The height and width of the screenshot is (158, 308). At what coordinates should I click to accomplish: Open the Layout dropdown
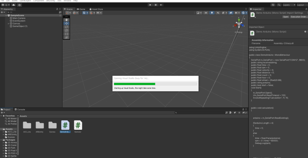pos(302,5)
